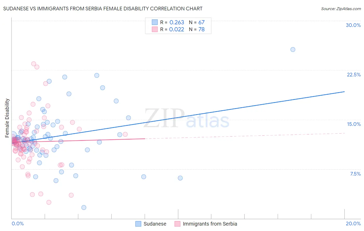Image resolution: width=364 pixels, height=231 pixels.
Task: Click the 0.0% x-axis label
Action: click(x=18, y=223)
